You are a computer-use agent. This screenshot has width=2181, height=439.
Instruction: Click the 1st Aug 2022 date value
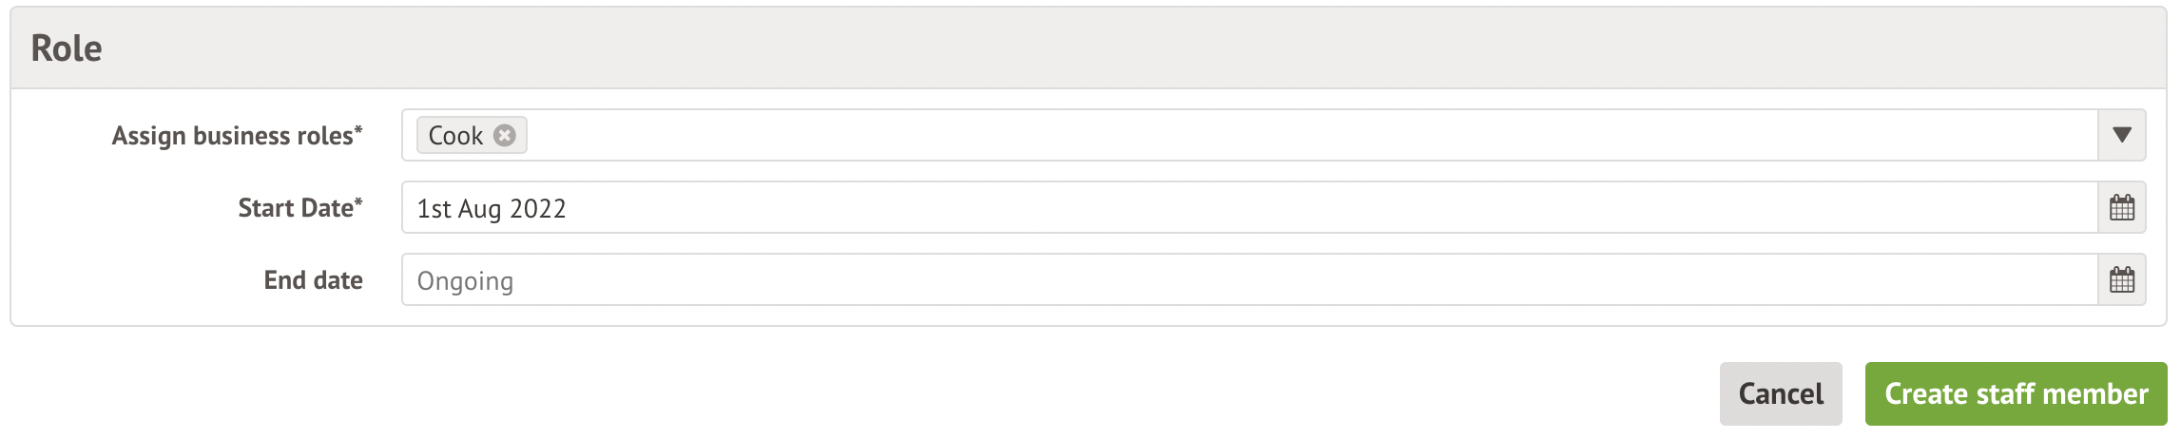492,209
